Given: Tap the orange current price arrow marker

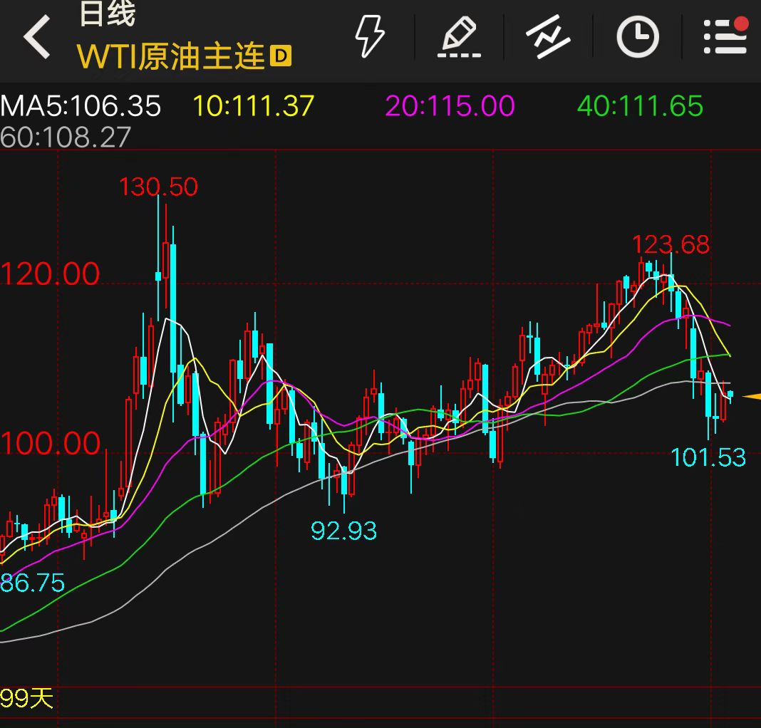Looking at the screenshot, I should (752, 397).
